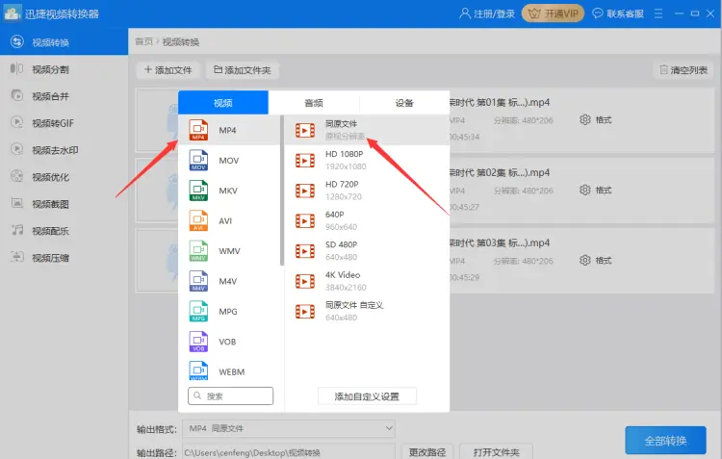Choose the VOB format icon
The image size is (722, 459).
198,342
